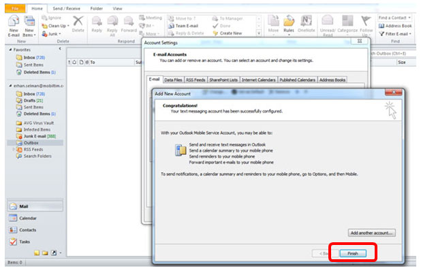
Task: Select Deleted Items under Favorites
Action: pos(35,72)
